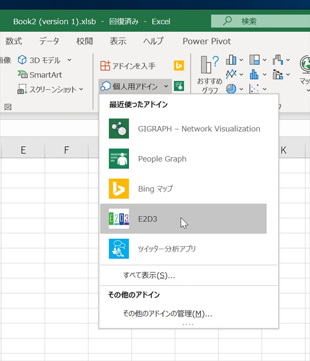Screen dimensions: 310x361
Task: Click the search magnifier icon
Action: click(227, 21)
